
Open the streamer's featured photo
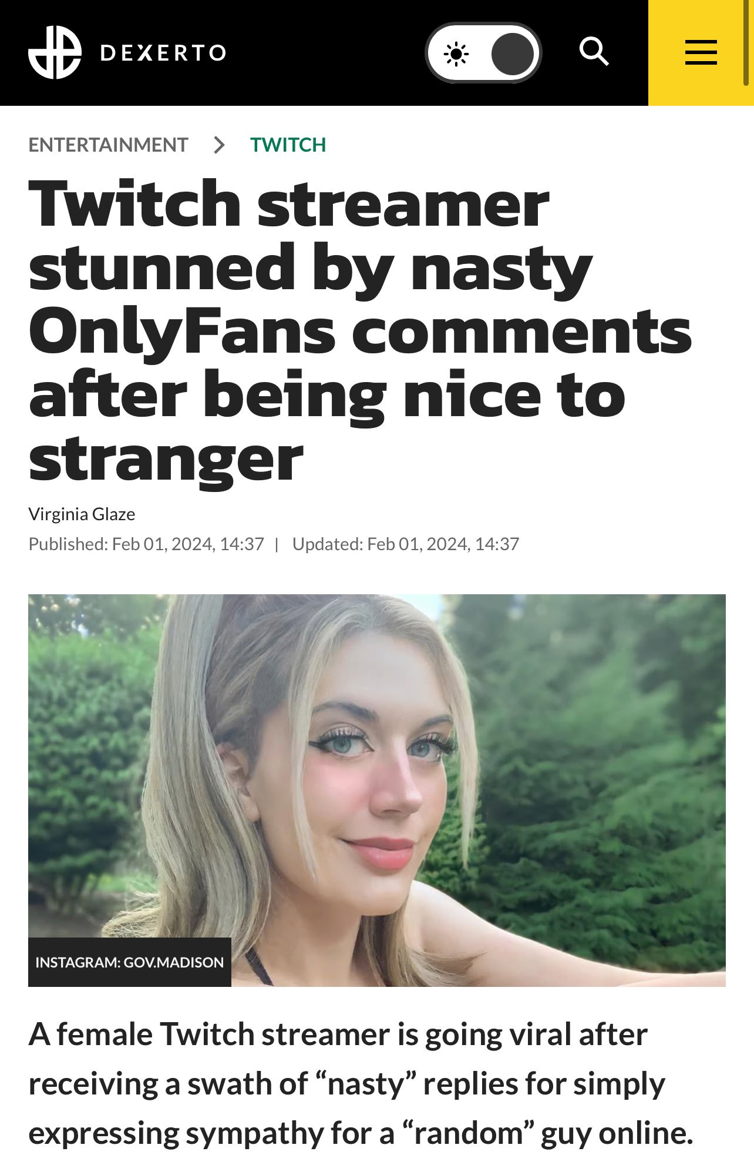[x=377, y=790]
